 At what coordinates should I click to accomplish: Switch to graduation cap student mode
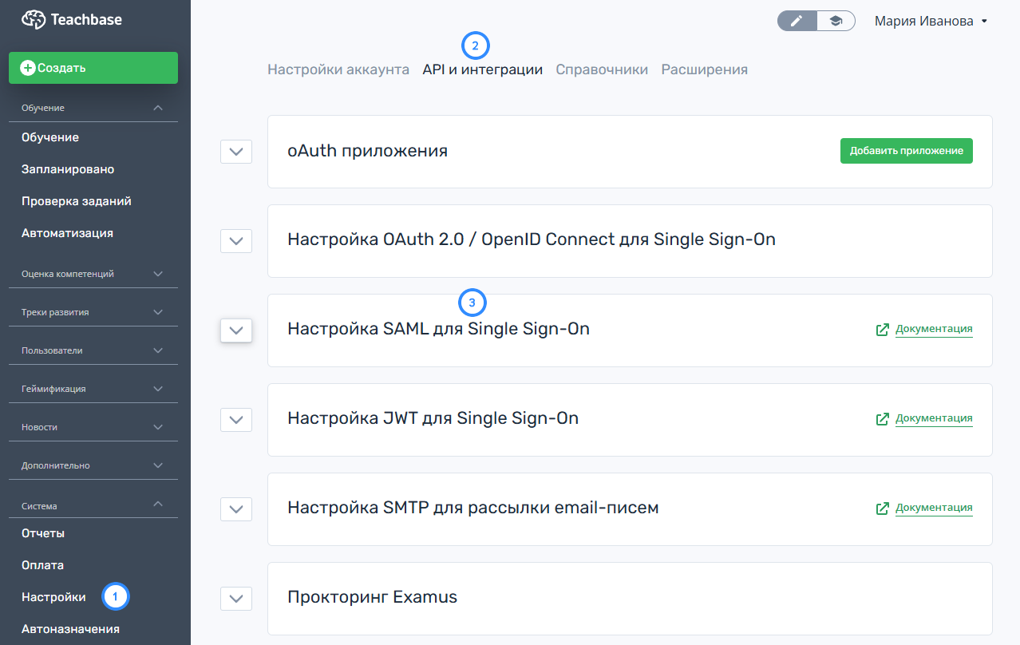click(836, 21)
